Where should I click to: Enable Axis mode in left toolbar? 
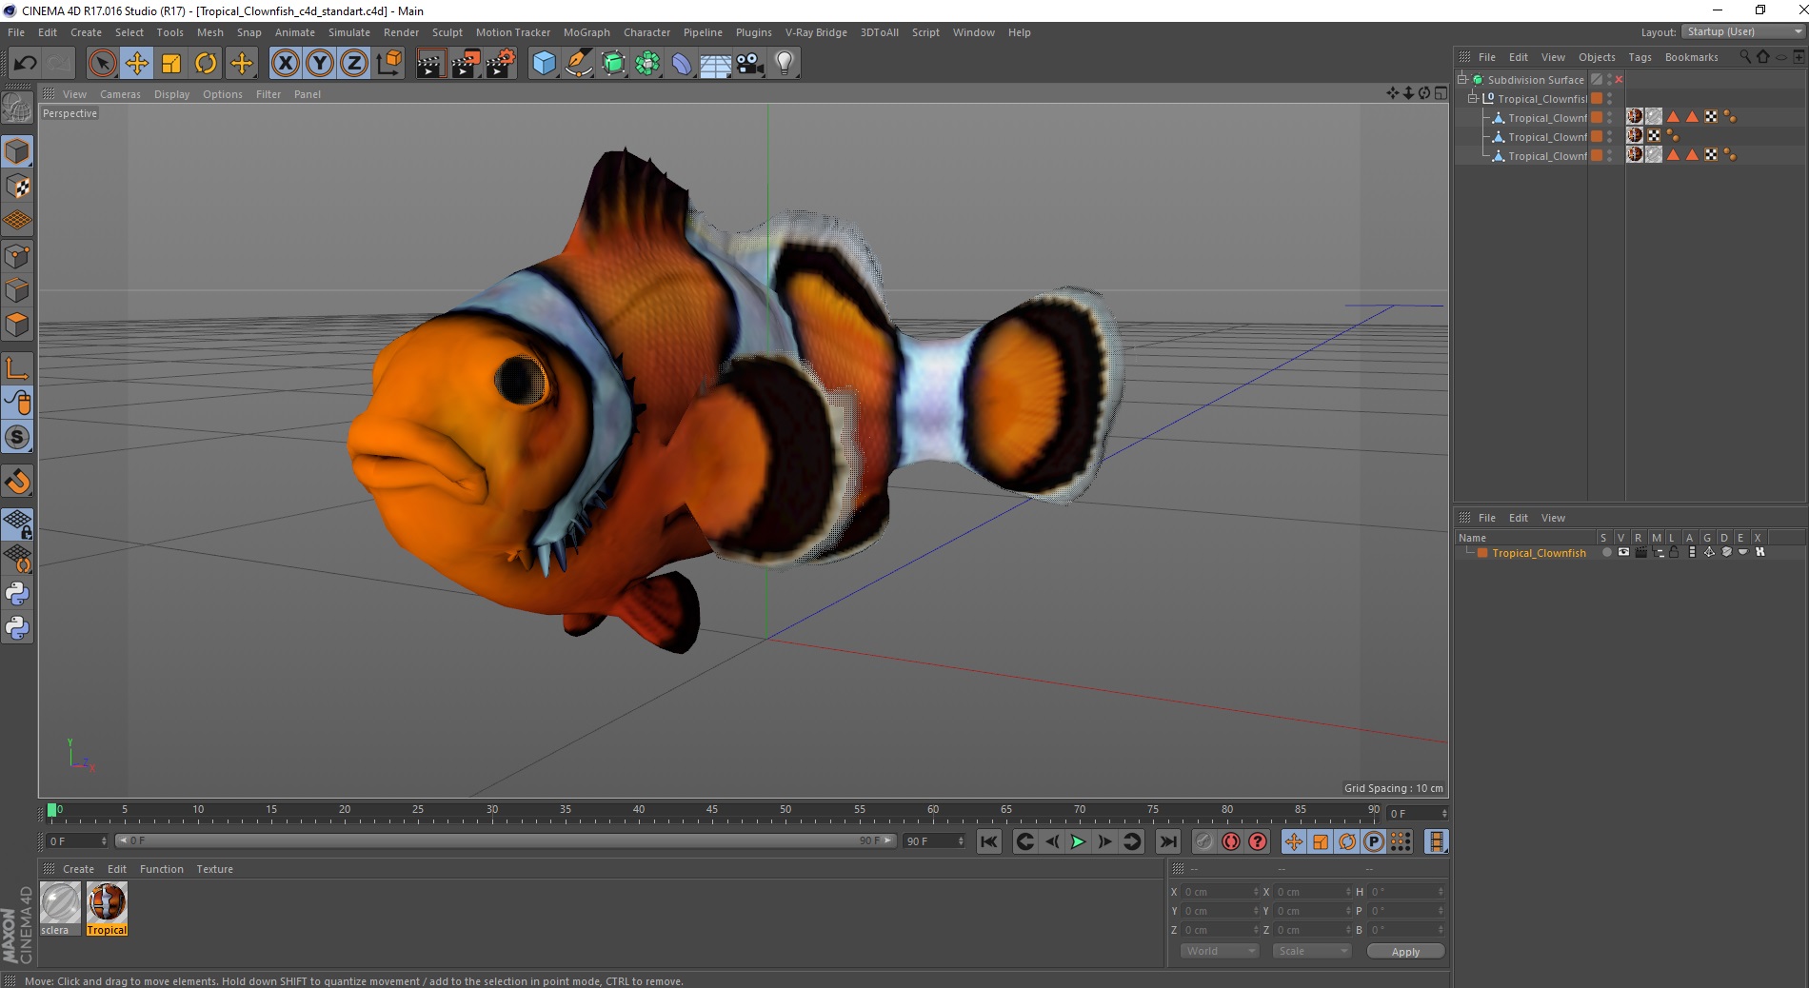pos(17,368)
